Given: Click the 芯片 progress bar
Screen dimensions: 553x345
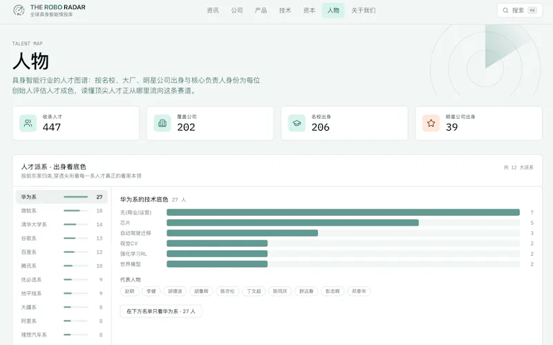Looking at the screenshot, I should [x=343, y=223].
